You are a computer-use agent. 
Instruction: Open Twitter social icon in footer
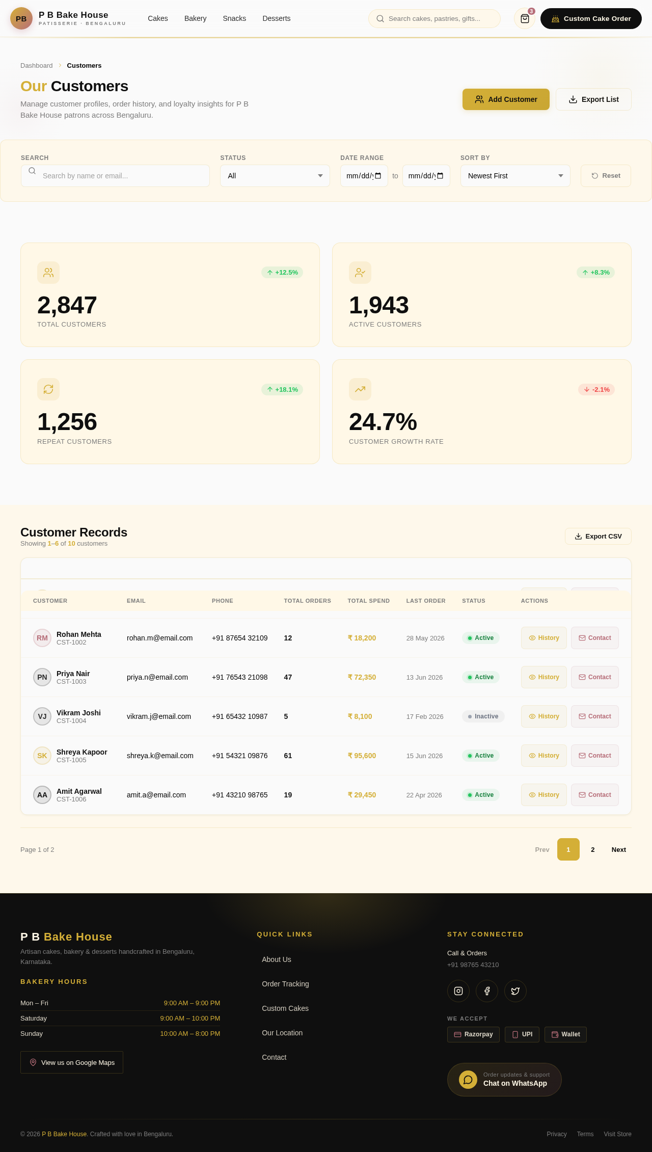click(515, 991)
